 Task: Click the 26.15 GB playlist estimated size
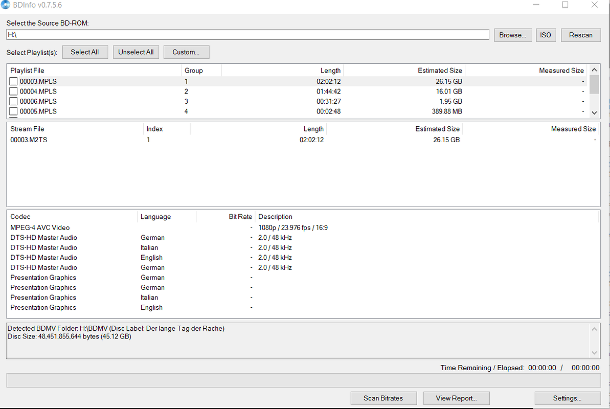click(449, 81)
